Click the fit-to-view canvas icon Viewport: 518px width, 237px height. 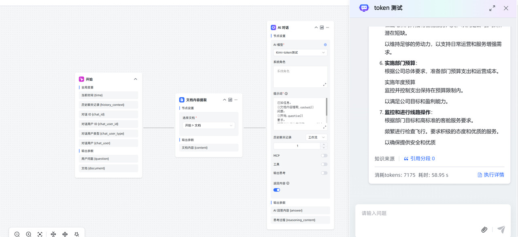click(x=40, y=234)
